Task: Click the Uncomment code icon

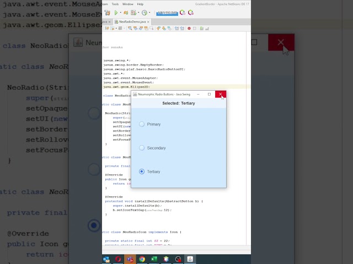Action: click(207, 28)
